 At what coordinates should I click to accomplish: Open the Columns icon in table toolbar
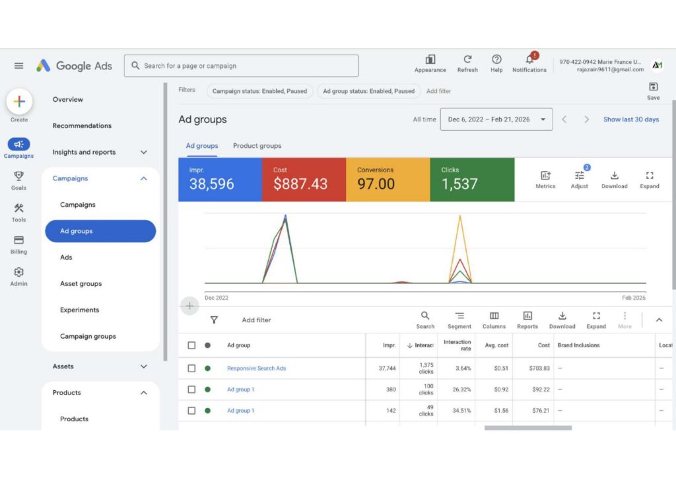point(494,316)
